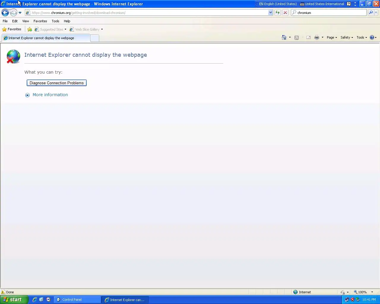Click the RSS feeds icon
Image resolution: width=380 pixels, height=304 pixels.
(296, 37)
